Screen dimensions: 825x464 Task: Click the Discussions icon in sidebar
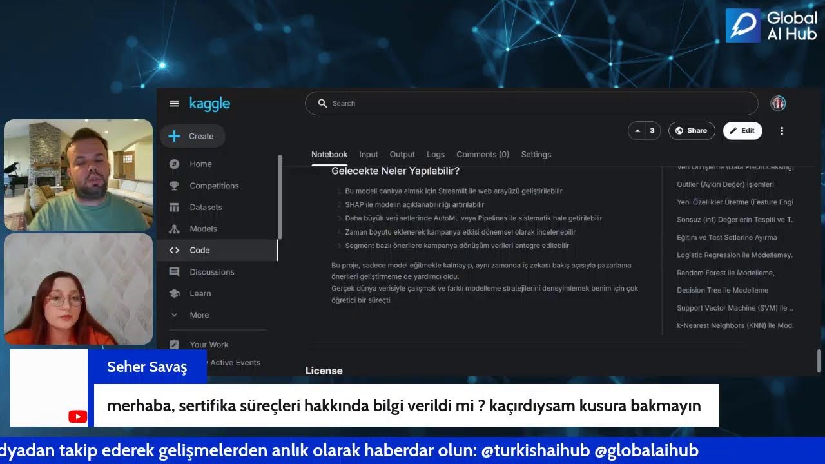point(174,272)
